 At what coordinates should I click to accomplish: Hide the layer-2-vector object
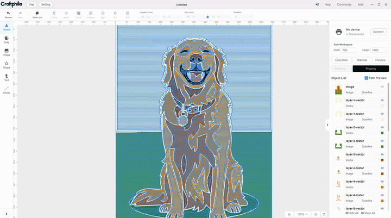click(x=382, y=127)
